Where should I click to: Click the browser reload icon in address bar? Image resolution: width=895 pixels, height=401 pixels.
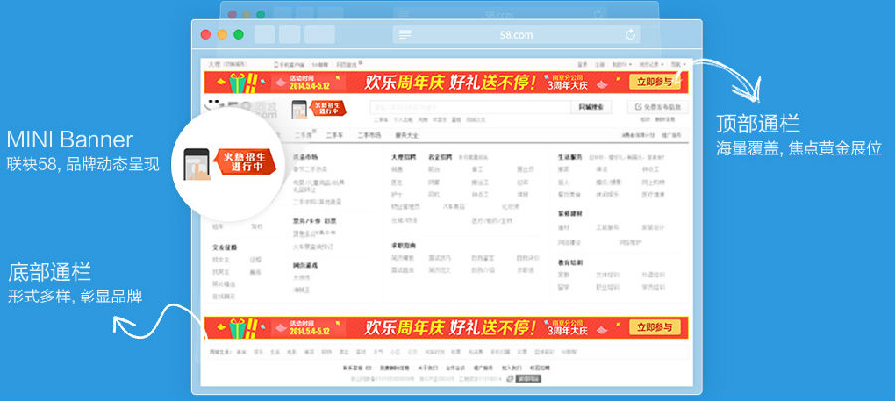(630, 35)
